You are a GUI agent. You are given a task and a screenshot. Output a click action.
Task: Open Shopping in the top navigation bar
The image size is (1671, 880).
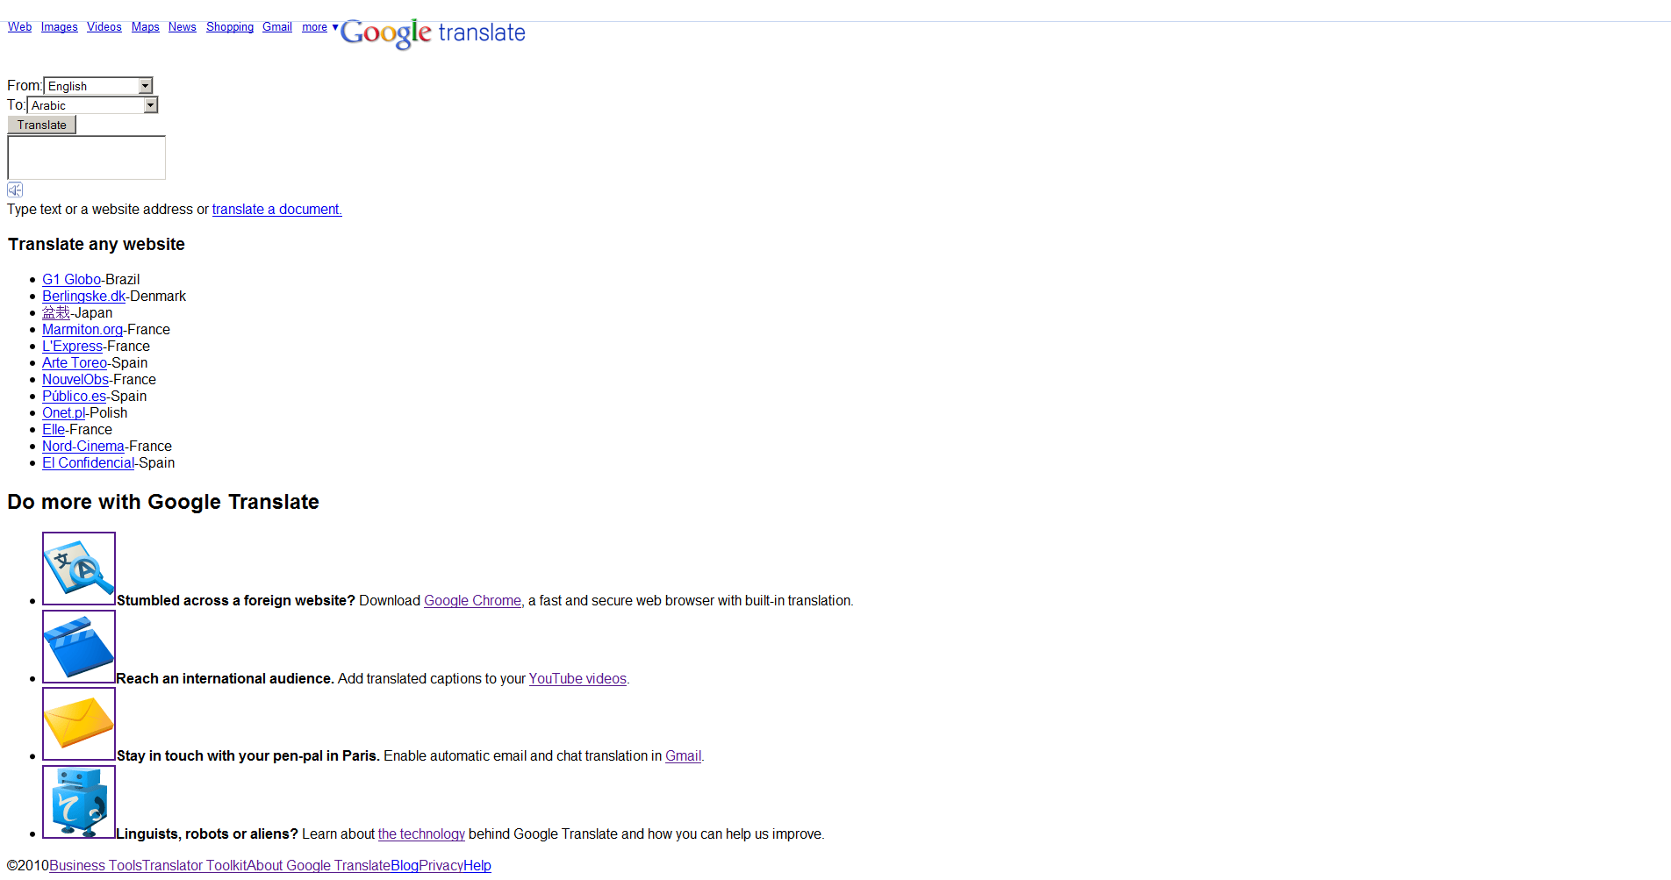tap(229, 27)
